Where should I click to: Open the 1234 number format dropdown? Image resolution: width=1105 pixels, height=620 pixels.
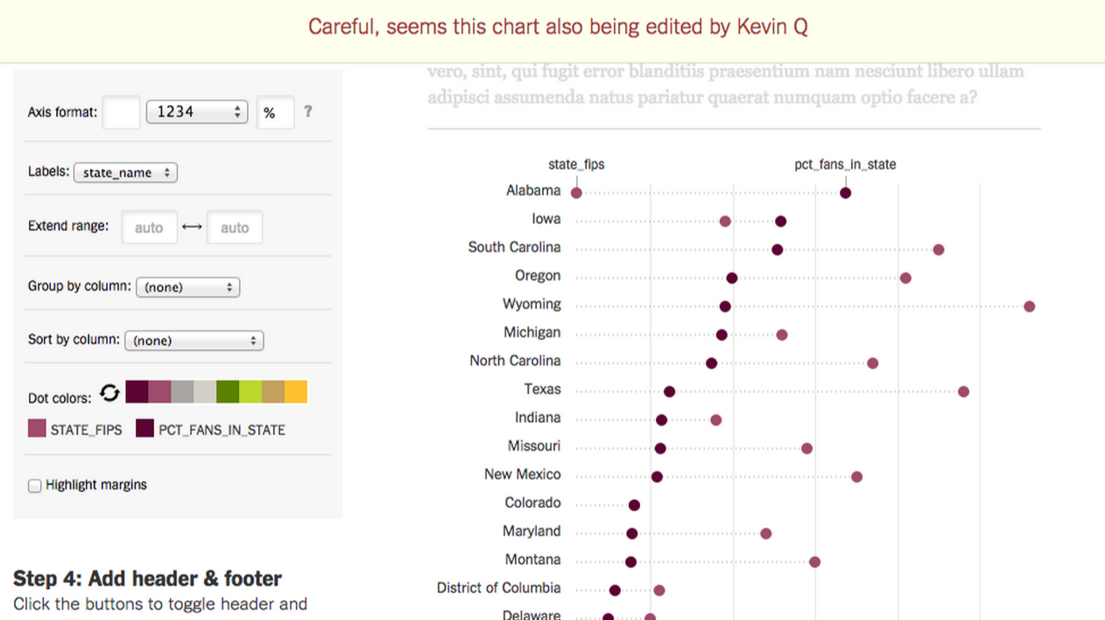196,112
